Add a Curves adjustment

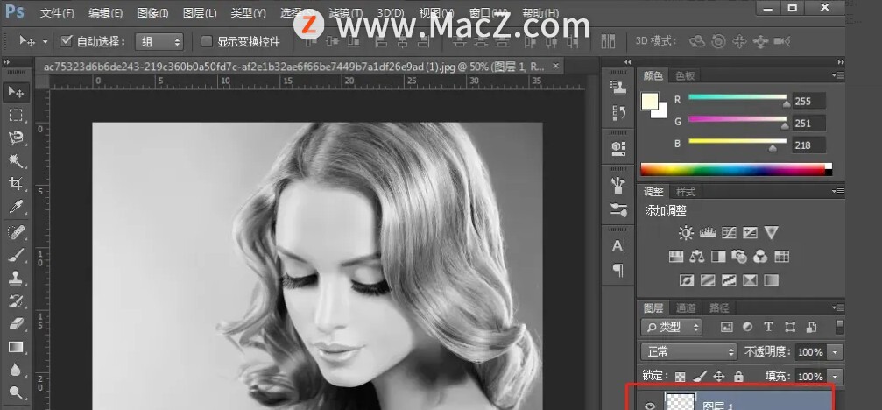click(x=729, y=232)
